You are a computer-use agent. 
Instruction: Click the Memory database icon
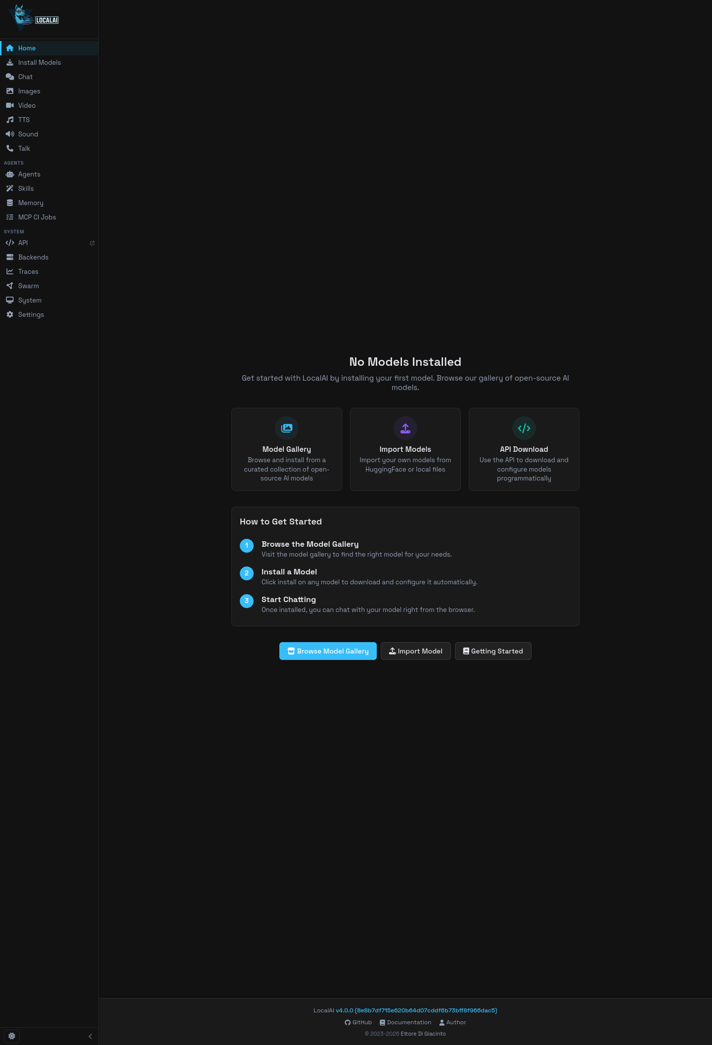pyautogui.click(x=10, y=203)
